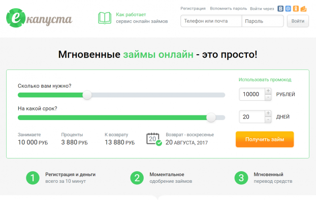Click the gray part of amount slider track
The image size is (316, 200).
[x=158, y=95]
